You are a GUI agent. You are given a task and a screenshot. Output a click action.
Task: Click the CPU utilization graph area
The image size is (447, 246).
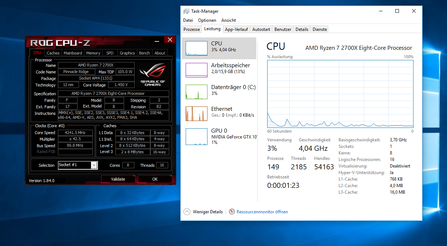click(340, 94)
